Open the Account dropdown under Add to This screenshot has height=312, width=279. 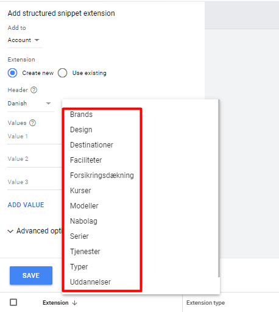tap(23, 40)
